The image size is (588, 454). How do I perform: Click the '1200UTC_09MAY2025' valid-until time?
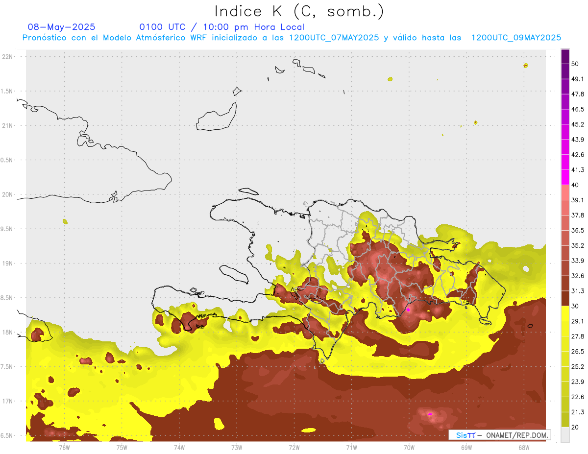pos(516,38)
